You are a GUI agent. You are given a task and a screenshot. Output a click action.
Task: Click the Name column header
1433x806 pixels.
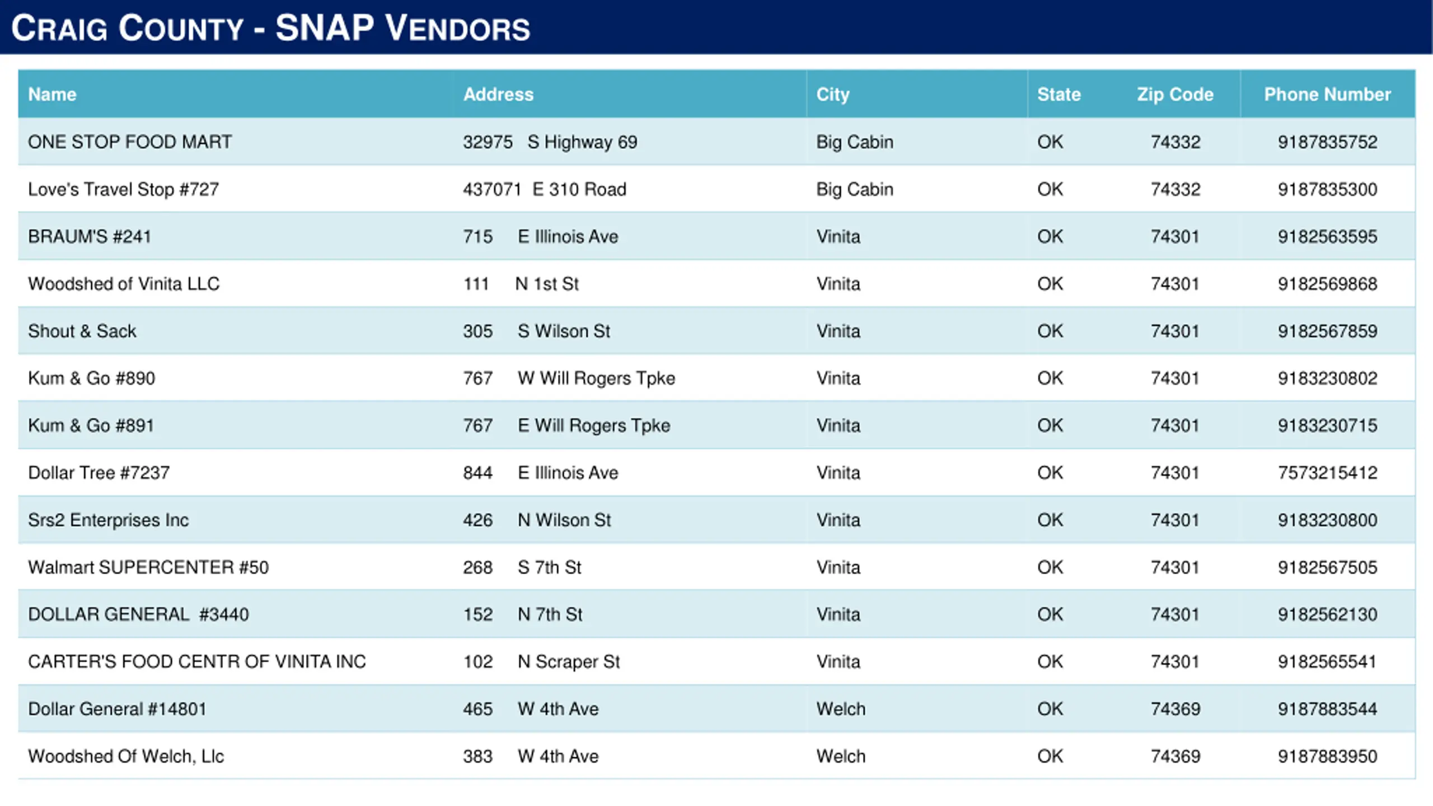tap(52, 94)
